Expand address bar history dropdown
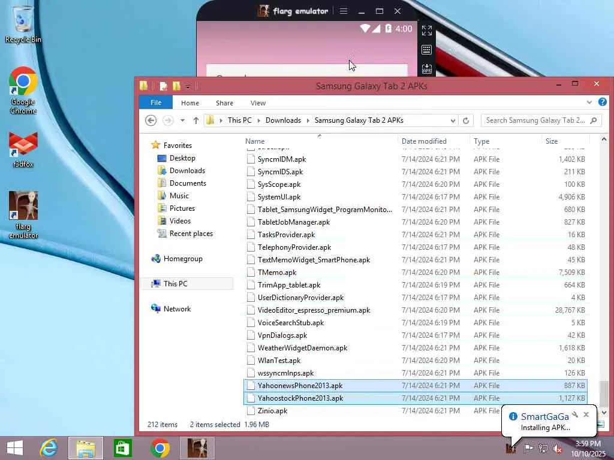 [453, 120]
